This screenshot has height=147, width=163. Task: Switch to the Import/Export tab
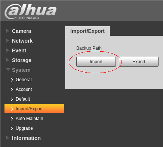[x=87, y=31]
